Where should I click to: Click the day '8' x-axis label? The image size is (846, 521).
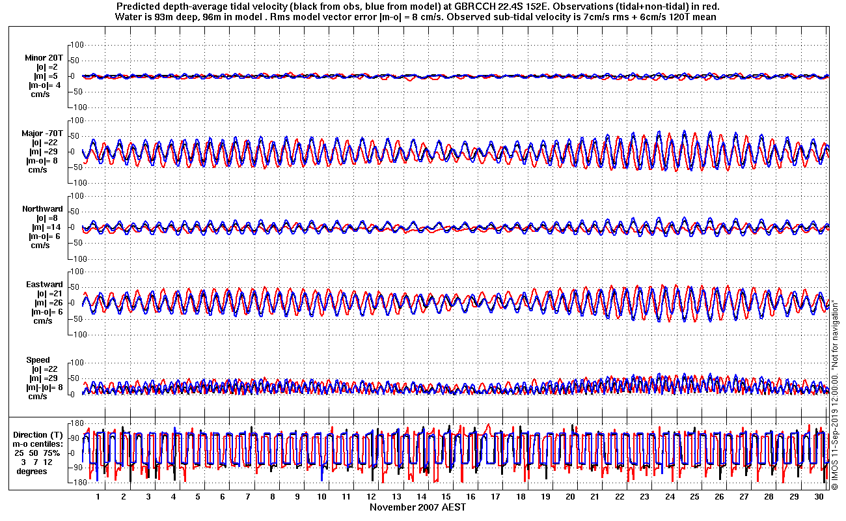273,496
